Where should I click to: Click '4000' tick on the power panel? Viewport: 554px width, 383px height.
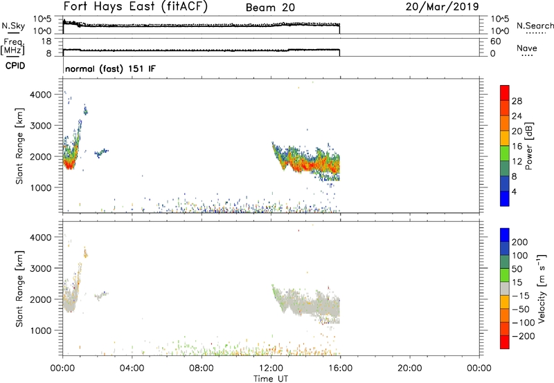click(x=41, y=95)
